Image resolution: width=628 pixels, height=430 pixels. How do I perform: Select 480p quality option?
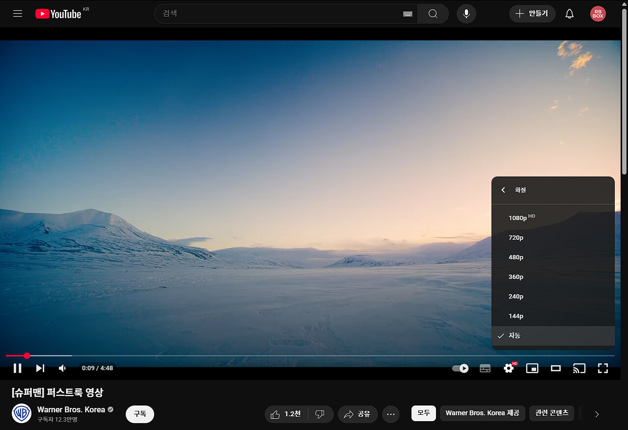[x=516, y=257]
